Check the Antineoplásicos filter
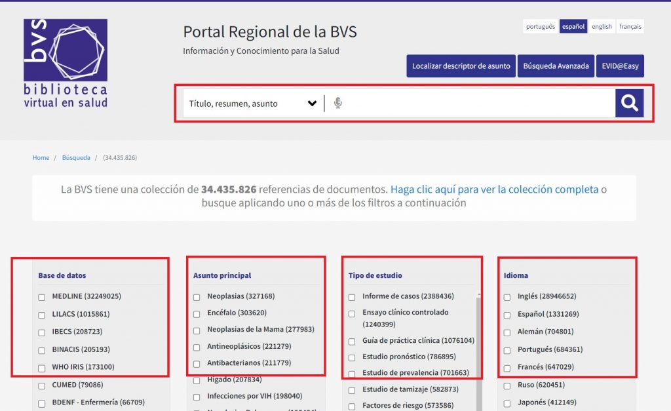The image size is (671, 411). coord(197,347)
